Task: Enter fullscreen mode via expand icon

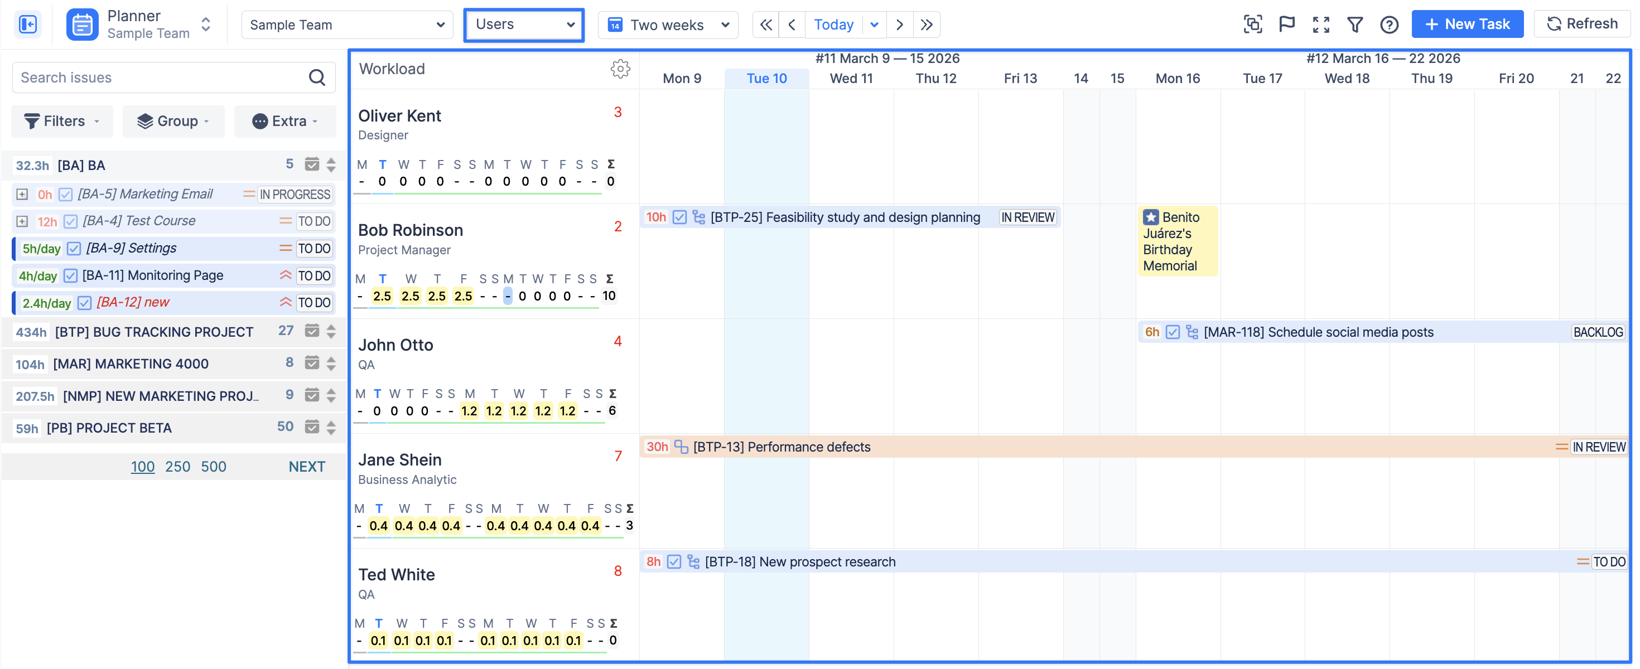Action: [x=1320, y=24]
